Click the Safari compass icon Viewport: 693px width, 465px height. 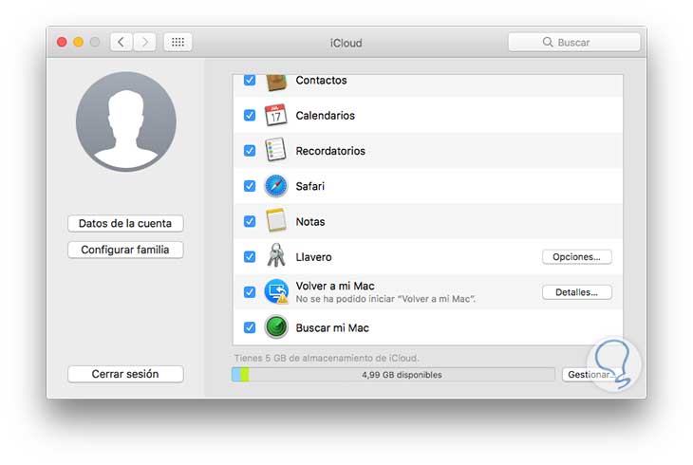(x=276, y=186)
